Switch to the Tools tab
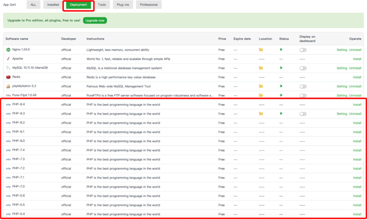This screenshot has width=367, height=220. click(x=102, y=5)
